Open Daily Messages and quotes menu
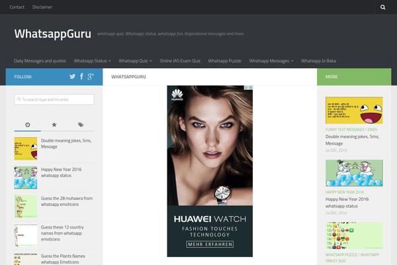Image resolution: width=397 pixels, height=265 pixels. (x=40, y=61)
